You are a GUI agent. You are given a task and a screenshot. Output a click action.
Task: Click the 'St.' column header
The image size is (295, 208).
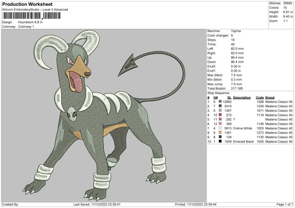[229, 98]
